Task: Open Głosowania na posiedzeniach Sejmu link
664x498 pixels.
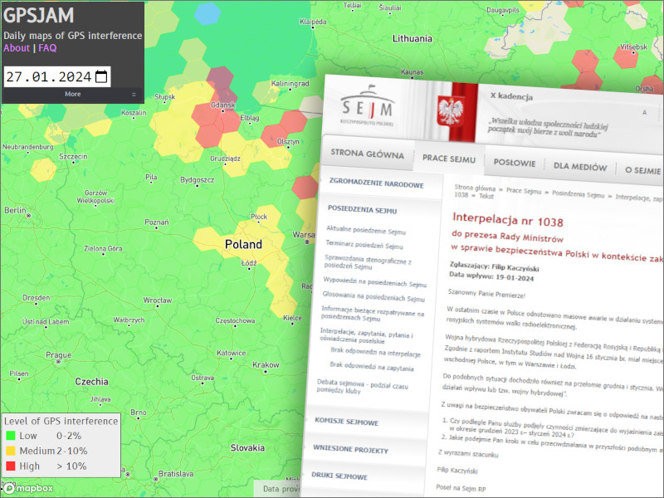Action: pos(373,296)
